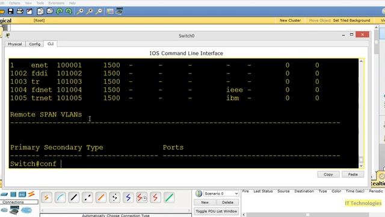Open the Activity Wizard toolbar icon
Image resolution: width=385 pixels, height=217 pixels.
29,11
